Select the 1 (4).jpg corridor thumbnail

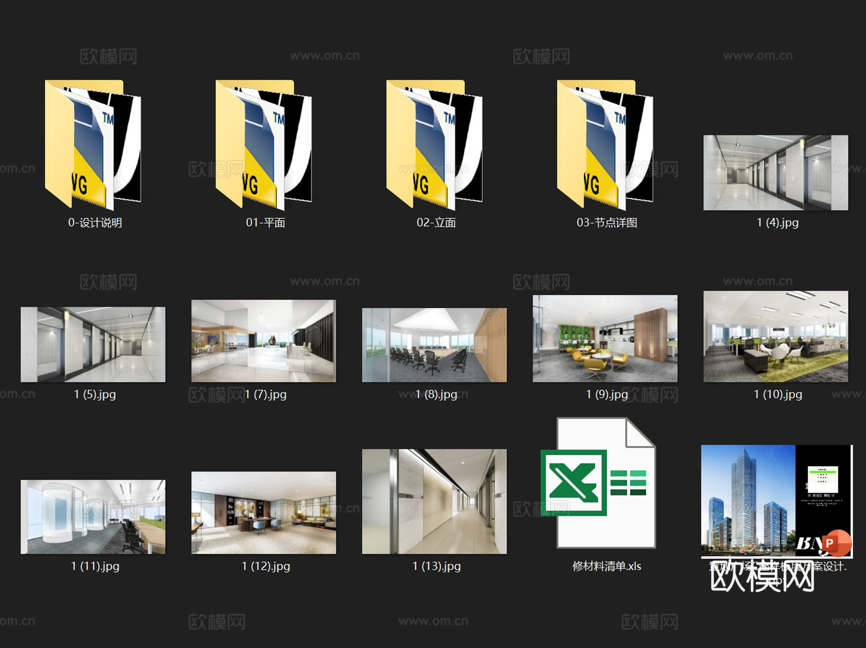(776, 173)
